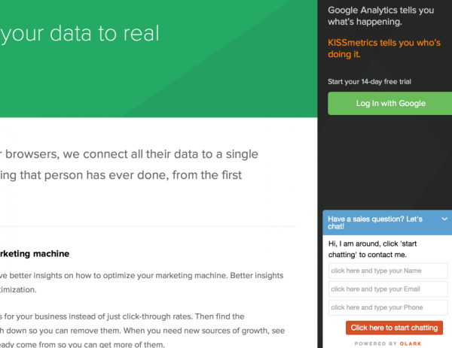The image size is (452, 348).
Task: Click the 'Google Analytics tells you' sidebar text
Action: pyautogui.click(x=380, y=16)
